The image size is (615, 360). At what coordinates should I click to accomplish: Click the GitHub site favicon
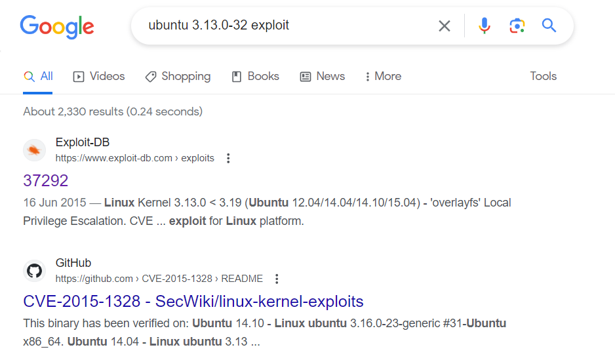35,271
